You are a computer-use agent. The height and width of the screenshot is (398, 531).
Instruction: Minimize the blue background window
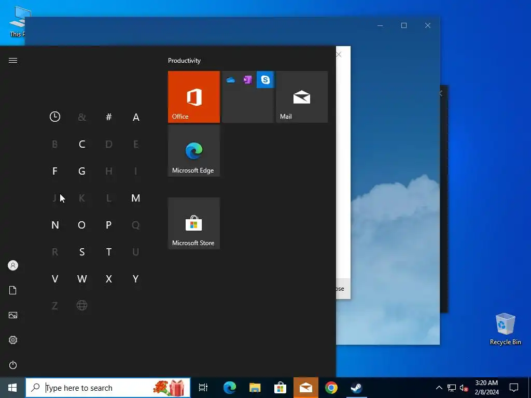380,25
